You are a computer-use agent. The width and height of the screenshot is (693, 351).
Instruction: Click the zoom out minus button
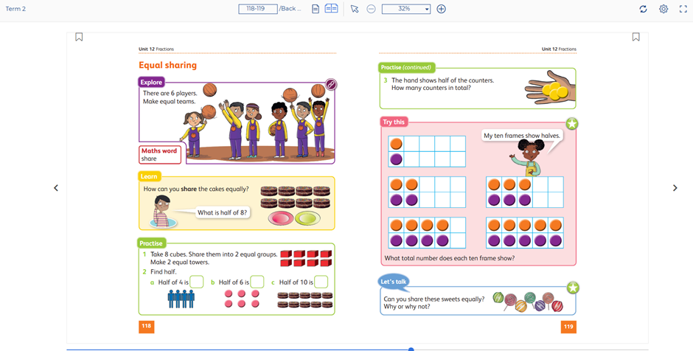[x=371, y=9]
